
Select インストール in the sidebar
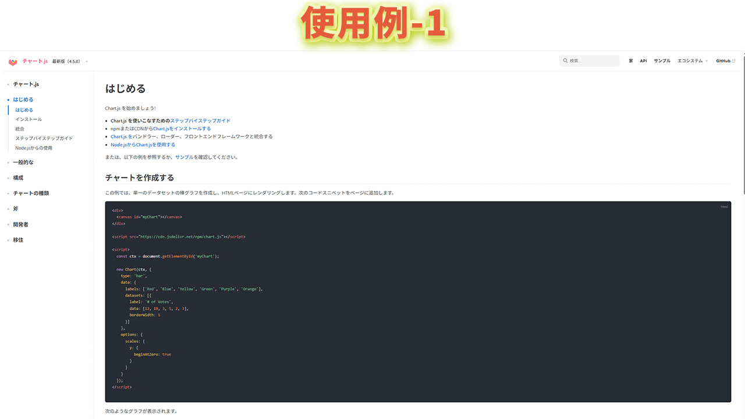click(x=29, y=119)
